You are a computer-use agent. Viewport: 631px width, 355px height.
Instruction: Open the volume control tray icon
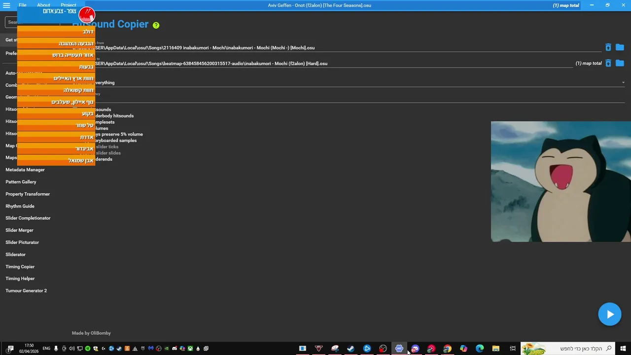pos(72,349)
